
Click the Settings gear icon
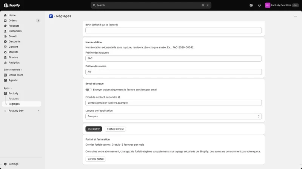pos(5,164)
